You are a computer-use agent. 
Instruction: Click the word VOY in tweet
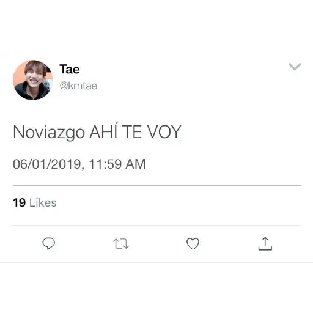(x=164, y=132)
